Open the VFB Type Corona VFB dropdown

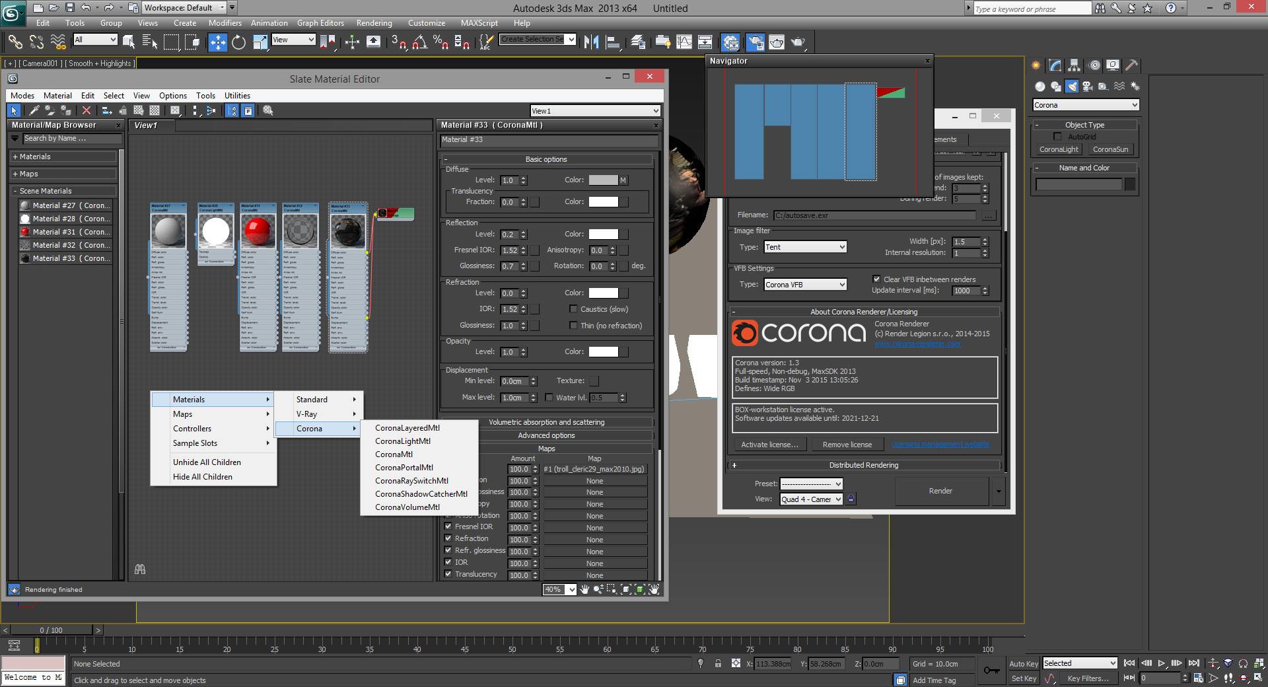(804, 285)
